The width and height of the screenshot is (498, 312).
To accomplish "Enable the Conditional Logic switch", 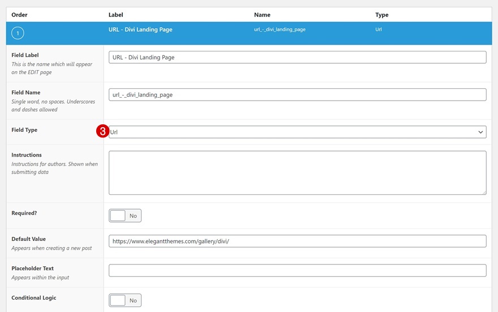I will click(x=125, y=300).
